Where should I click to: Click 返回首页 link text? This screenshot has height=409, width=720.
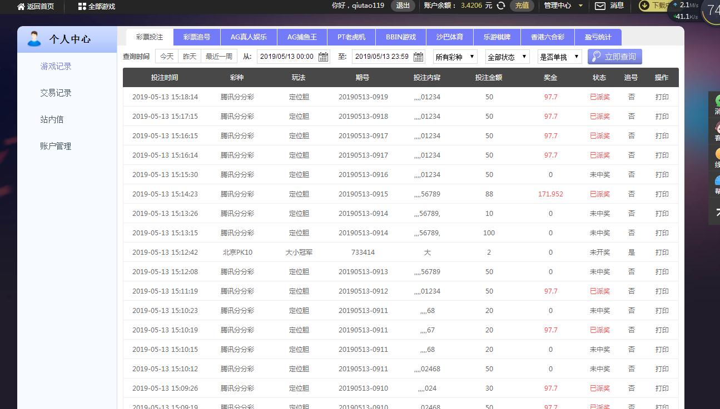tap(41, 7)
